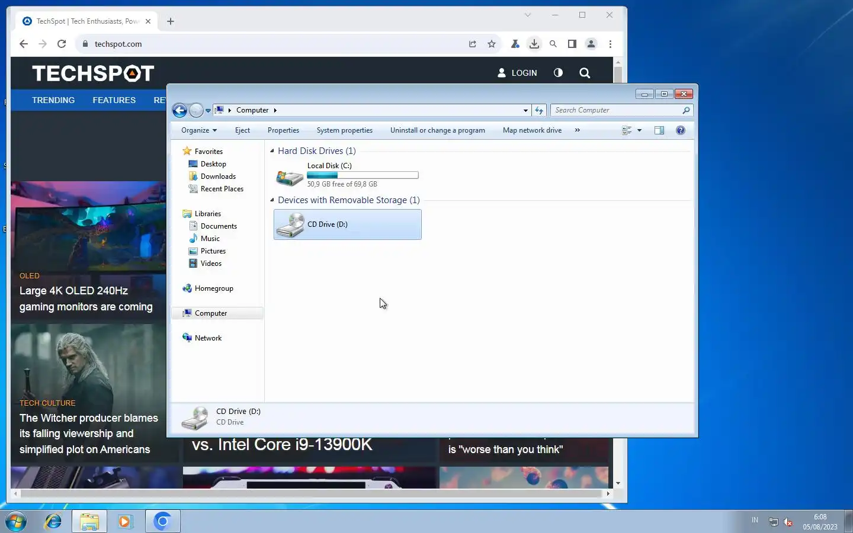Select Homegroup in navigation pane

coord(214,288)
